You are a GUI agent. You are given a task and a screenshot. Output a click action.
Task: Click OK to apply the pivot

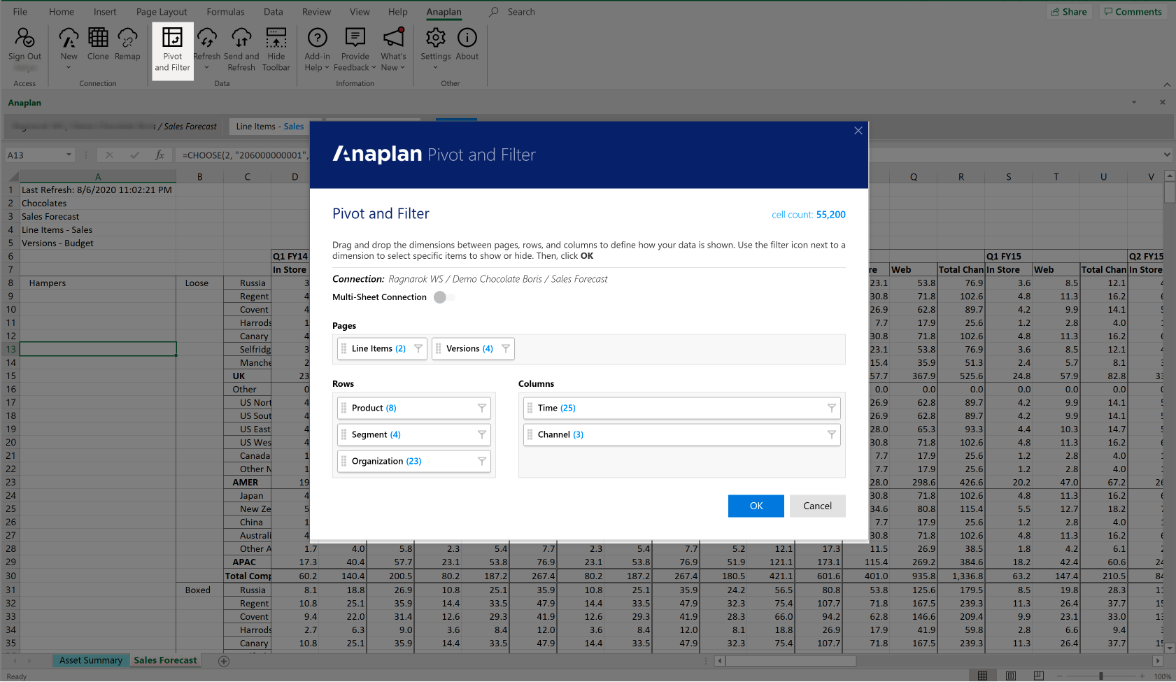(x=756, y=506)
